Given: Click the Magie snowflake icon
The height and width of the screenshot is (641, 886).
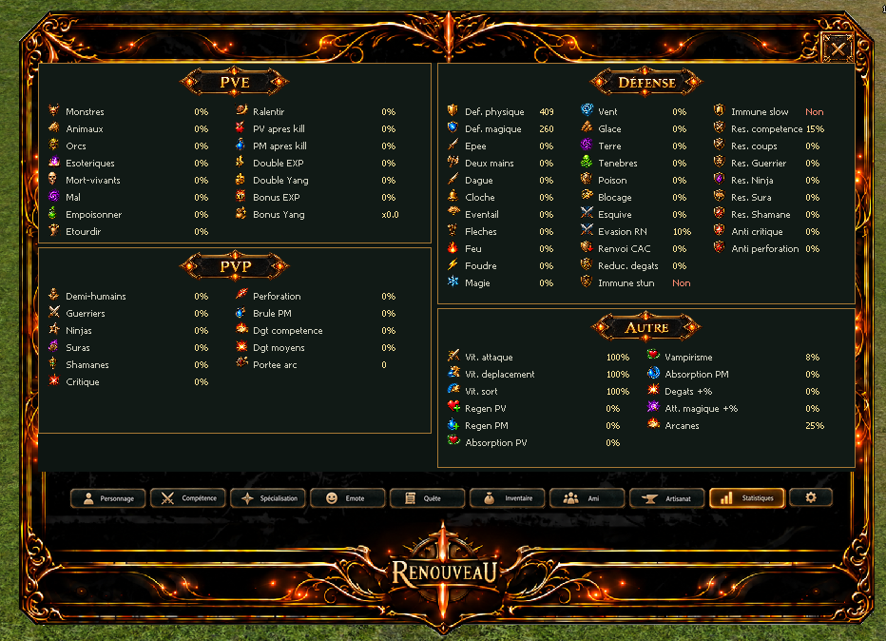Looking at the screenshot, I should pos(453,282).
